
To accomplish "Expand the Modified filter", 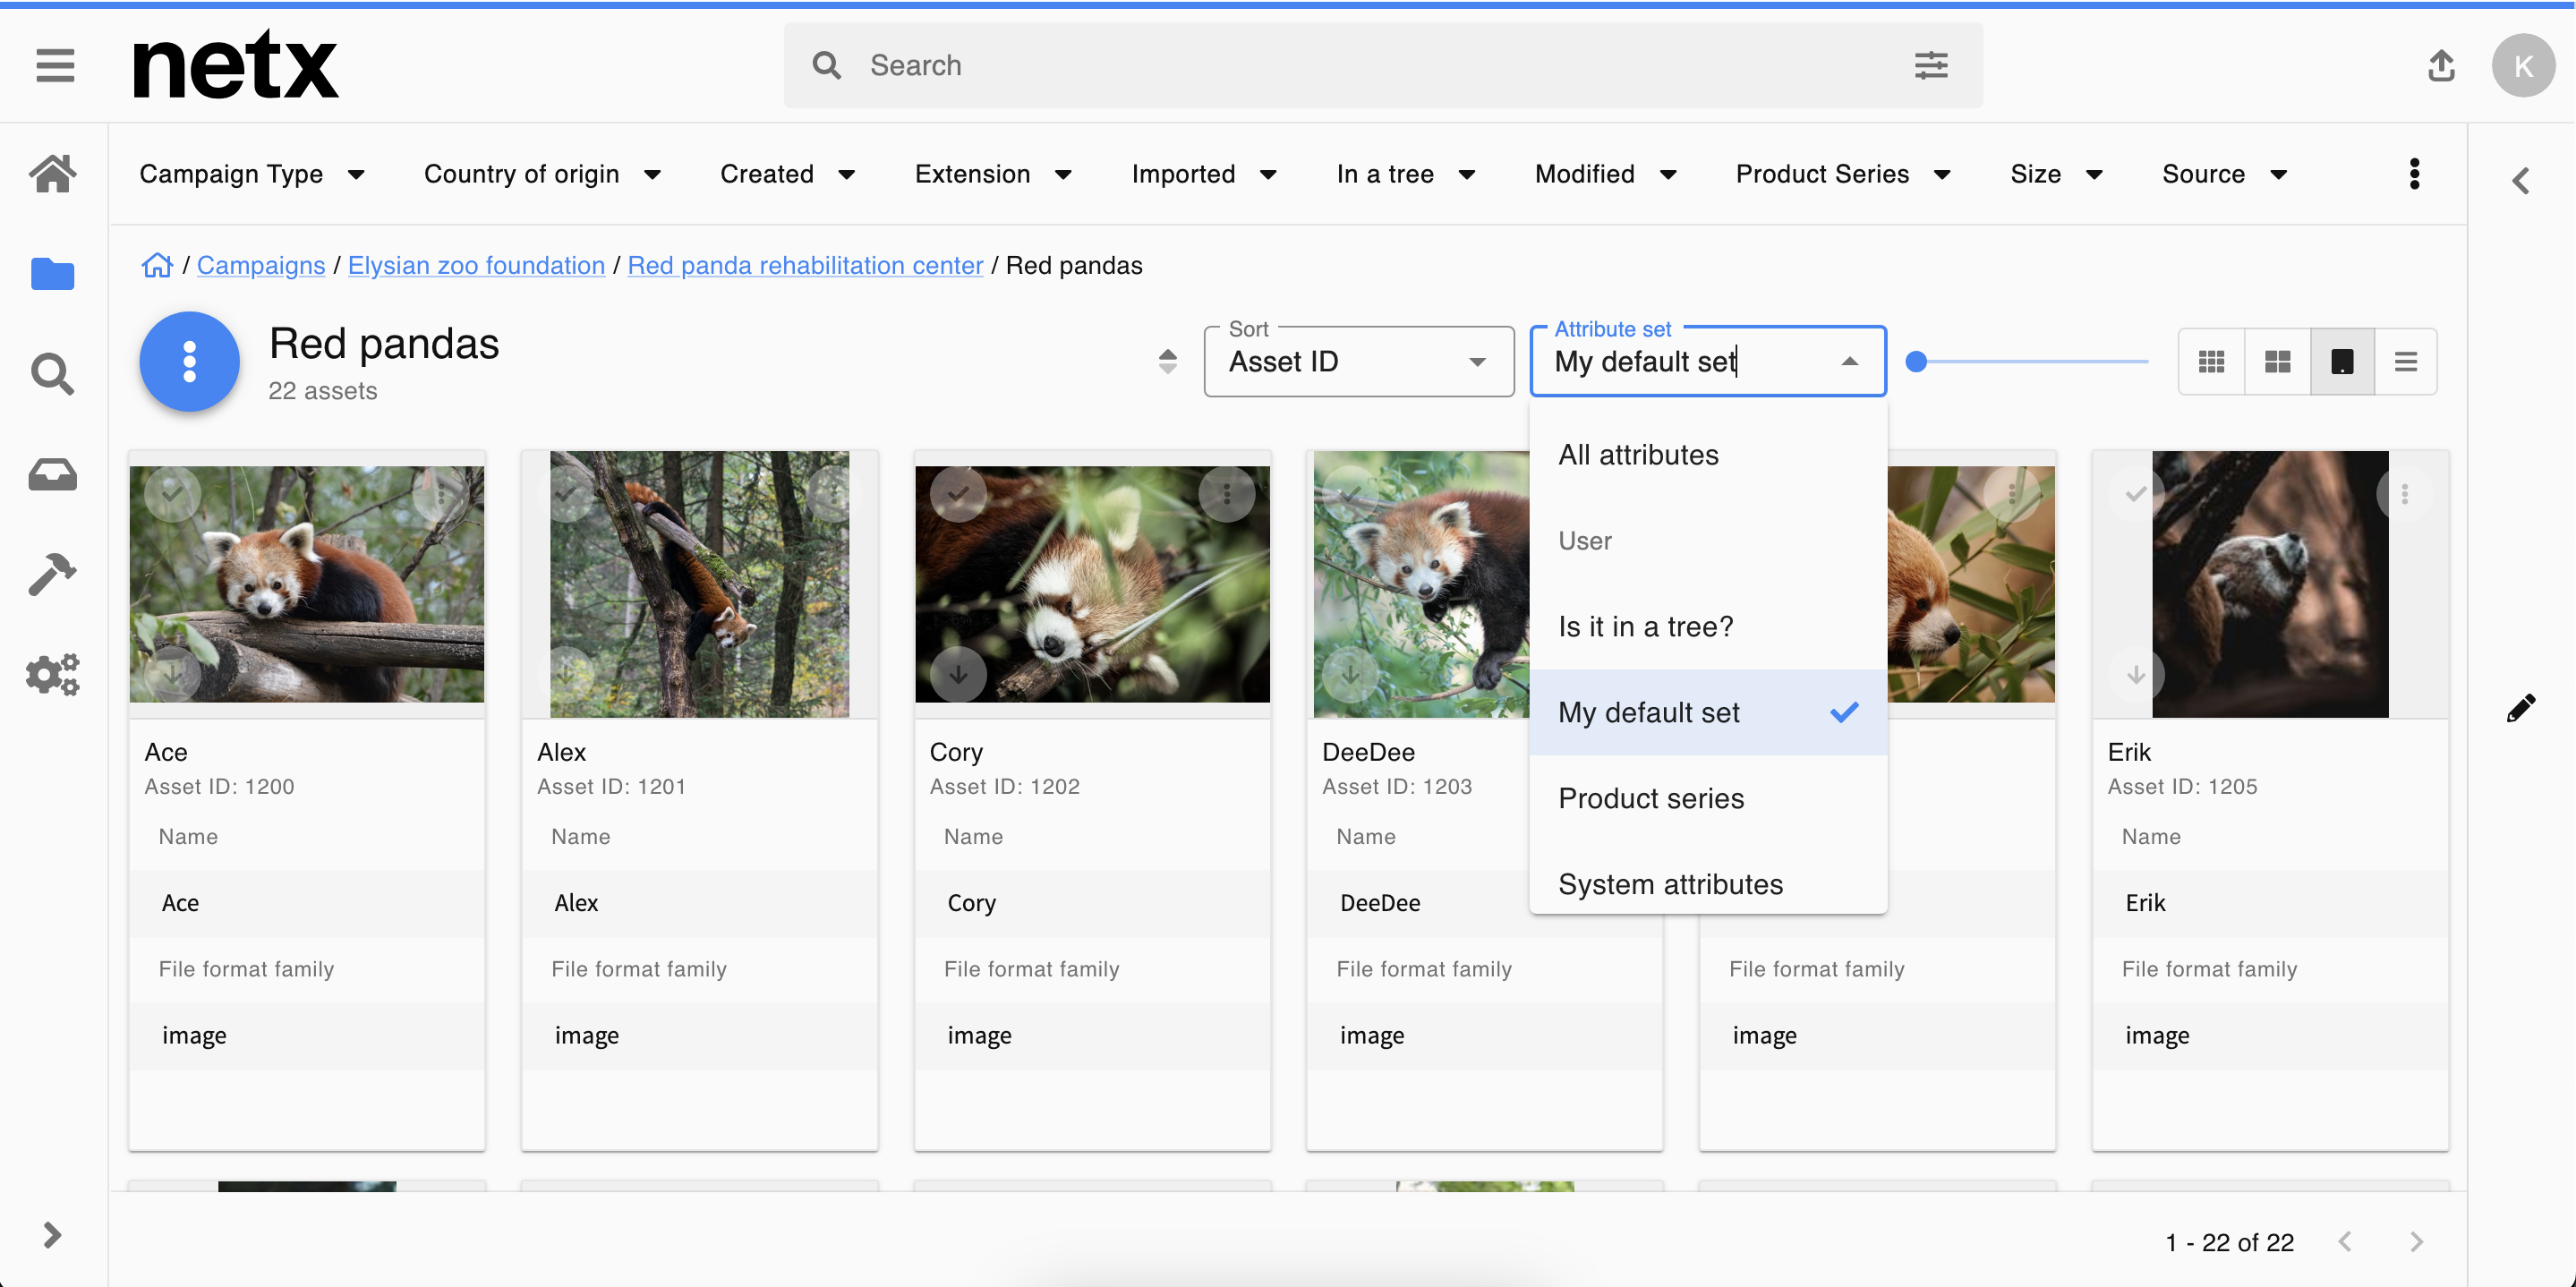I will (1606, 174).
